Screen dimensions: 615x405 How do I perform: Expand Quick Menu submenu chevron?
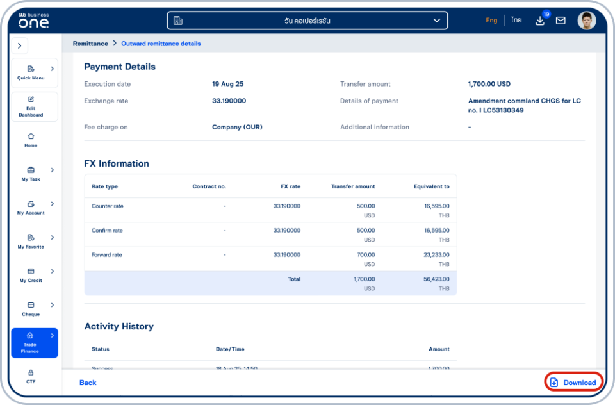point(52,69)
